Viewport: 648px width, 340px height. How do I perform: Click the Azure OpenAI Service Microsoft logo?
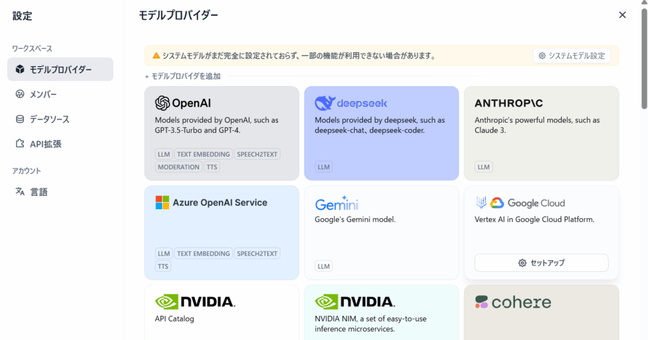pos(163,203)
